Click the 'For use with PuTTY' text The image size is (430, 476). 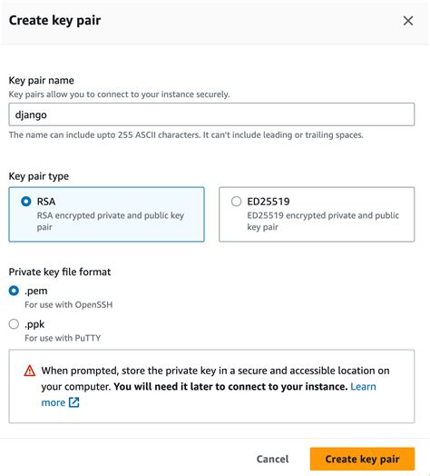[63, 338]
